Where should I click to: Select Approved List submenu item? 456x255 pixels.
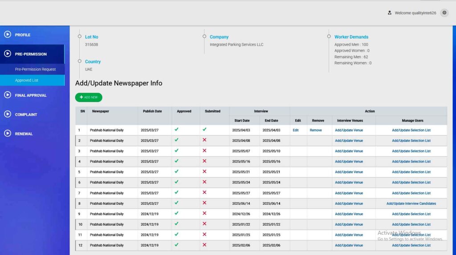[x=27, y=80]
